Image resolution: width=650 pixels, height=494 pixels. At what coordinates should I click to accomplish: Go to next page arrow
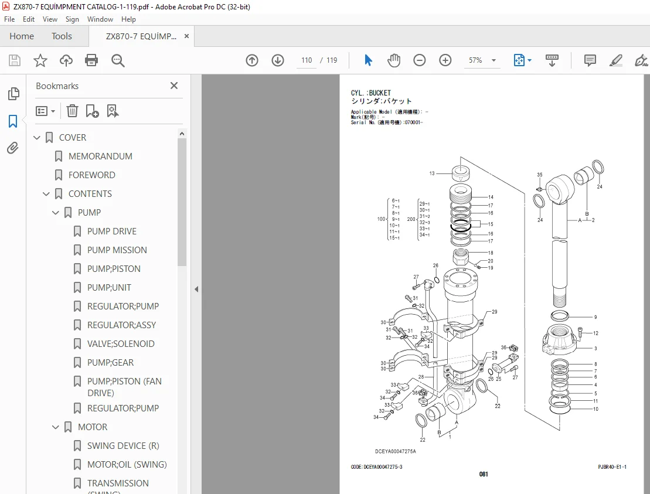[x=278, y=60]
